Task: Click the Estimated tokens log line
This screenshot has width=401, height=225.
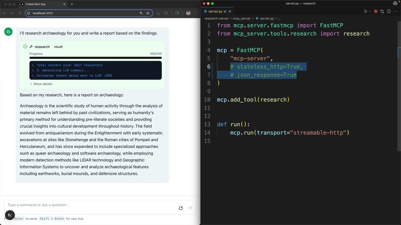Action: pos(72,75)
